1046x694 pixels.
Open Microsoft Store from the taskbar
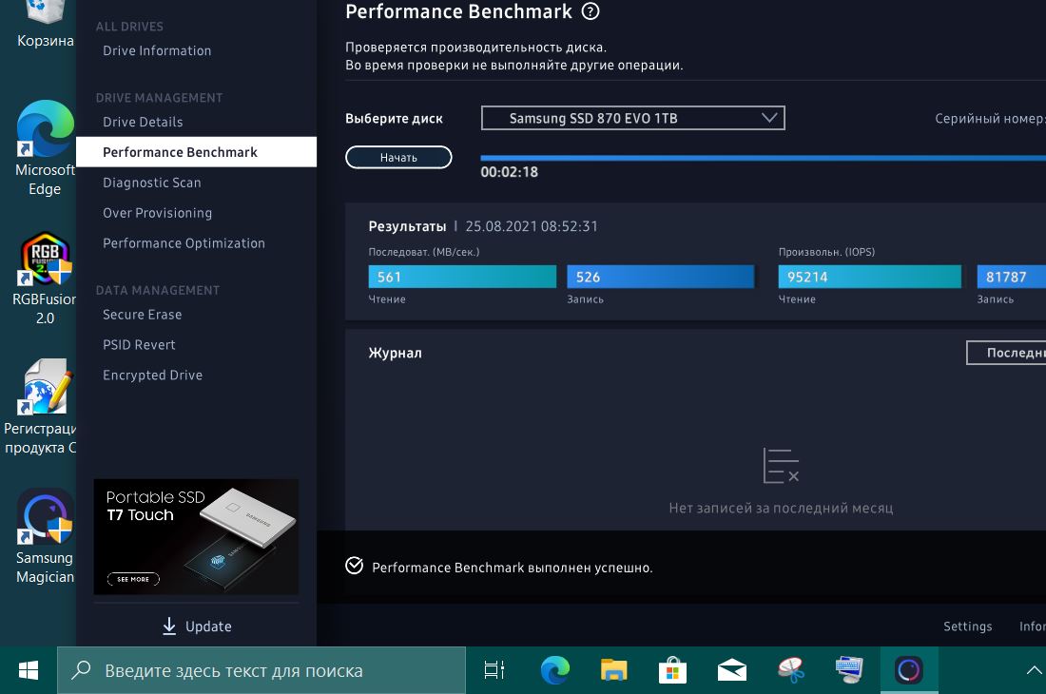[672, 670]
